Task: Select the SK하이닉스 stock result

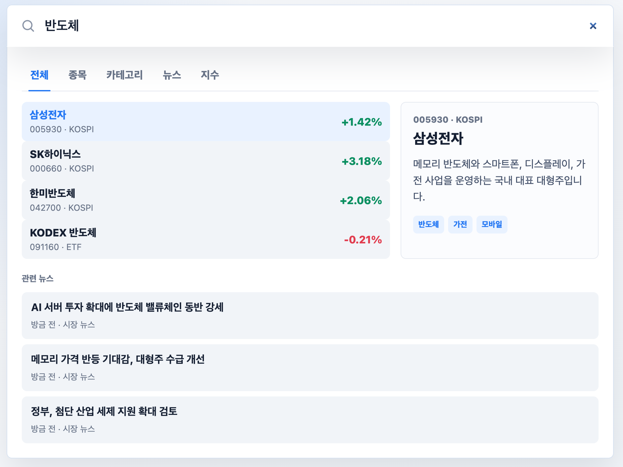Action: coord(206,161)
